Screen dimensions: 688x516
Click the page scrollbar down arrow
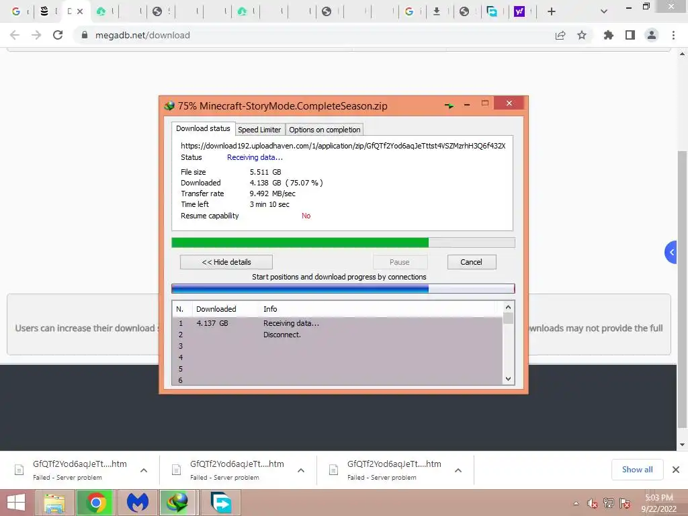tap(683, 445)
